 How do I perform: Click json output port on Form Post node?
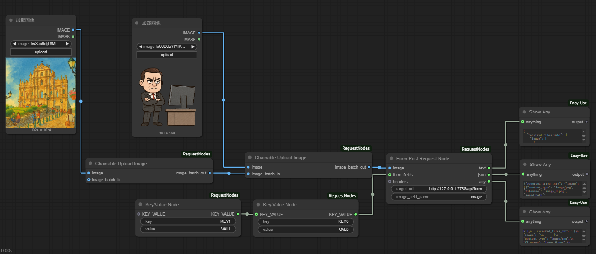tap(489, 175)
